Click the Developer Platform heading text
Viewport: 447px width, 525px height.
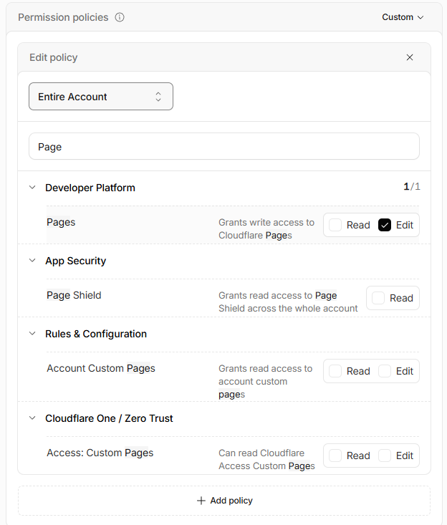pyautogui.click(x=90, y=188)
